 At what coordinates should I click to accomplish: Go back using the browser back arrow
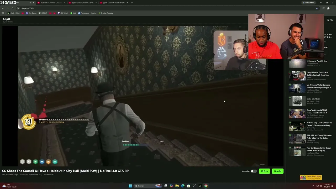[x=3, y=8]
